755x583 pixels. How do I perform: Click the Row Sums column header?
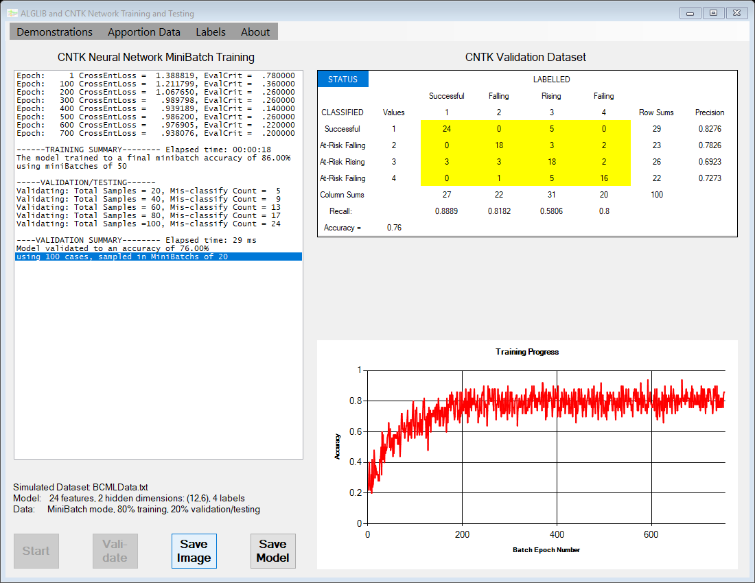coord(656,112)
